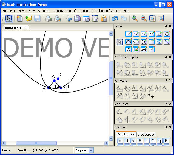This screenshot has width=174, height=155.
Task: Open the Constrain (Input) menu
Action: tap(65, 11)
